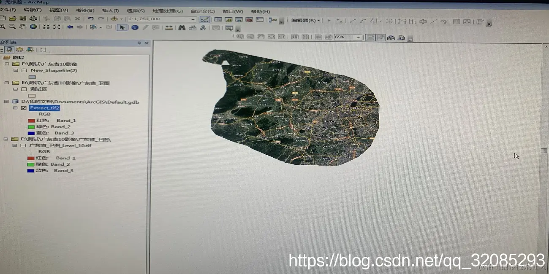Viewport: 549px width, 274px height.
Task: Click the table of contents Options icon
Action: tap(43, 50)
